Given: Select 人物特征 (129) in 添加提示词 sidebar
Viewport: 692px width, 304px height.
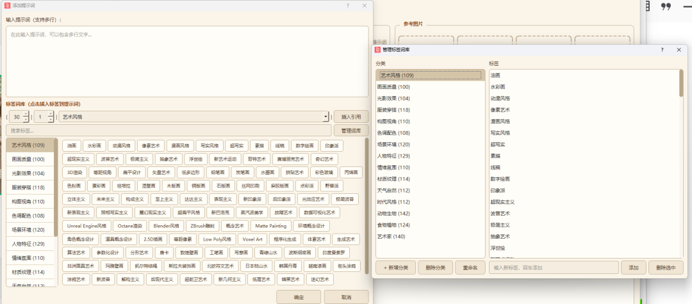Looking at the screenshot, I should 29,244.
